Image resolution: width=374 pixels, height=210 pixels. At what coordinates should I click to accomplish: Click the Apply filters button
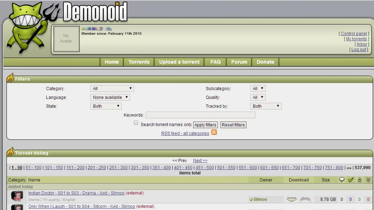pyautogui.click(x=205, y=125)
